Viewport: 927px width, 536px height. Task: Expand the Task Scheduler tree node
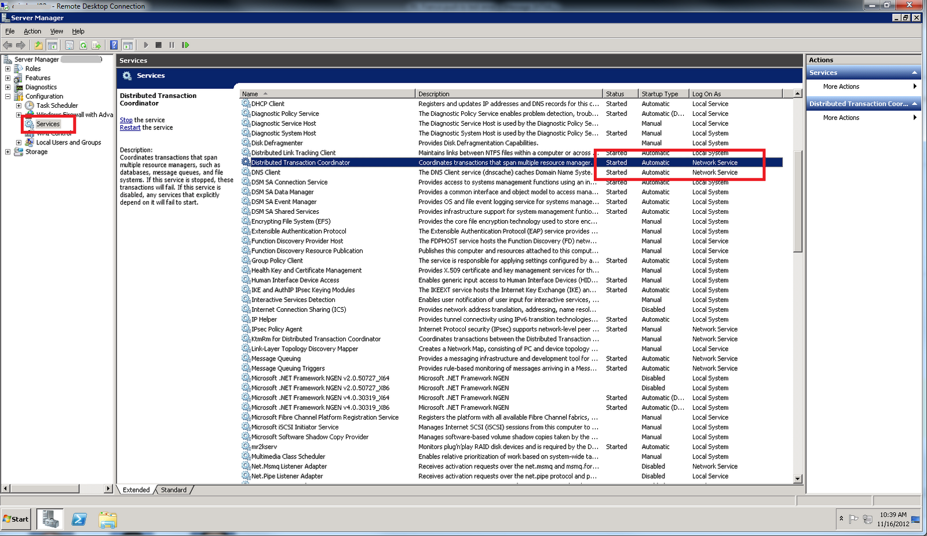pyautogui.click(x=19, y=105)
